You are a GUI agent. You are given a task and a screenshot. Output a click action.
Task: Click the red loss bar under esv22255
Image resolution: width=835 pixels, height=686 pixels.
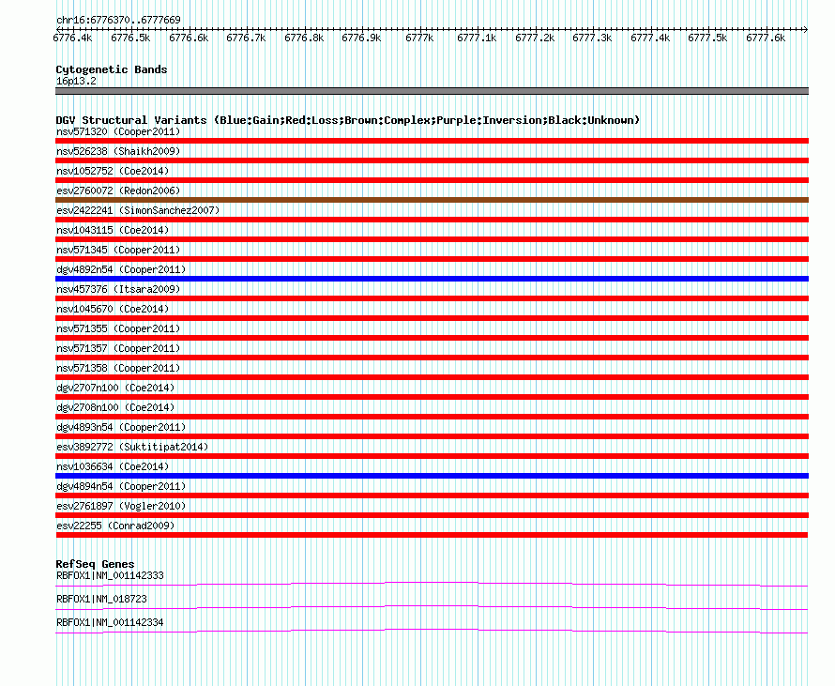(x=432, y=535)
